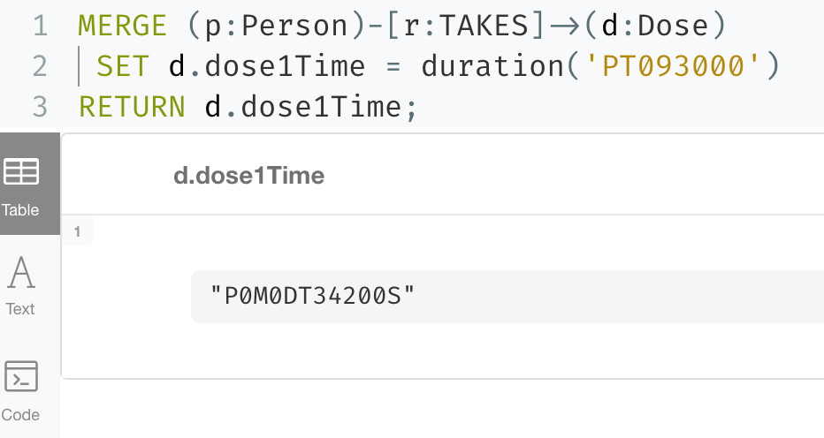Click editor line number 2
Image resolution: width=824 pixels, height=438 pixels.
click(40, 66)
